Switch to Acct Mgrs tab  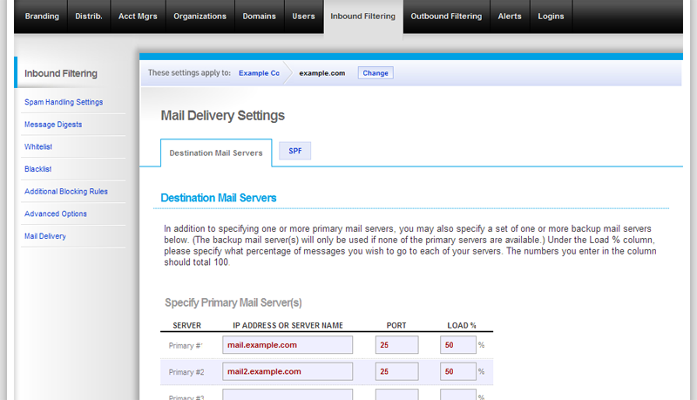pos(138,17)
